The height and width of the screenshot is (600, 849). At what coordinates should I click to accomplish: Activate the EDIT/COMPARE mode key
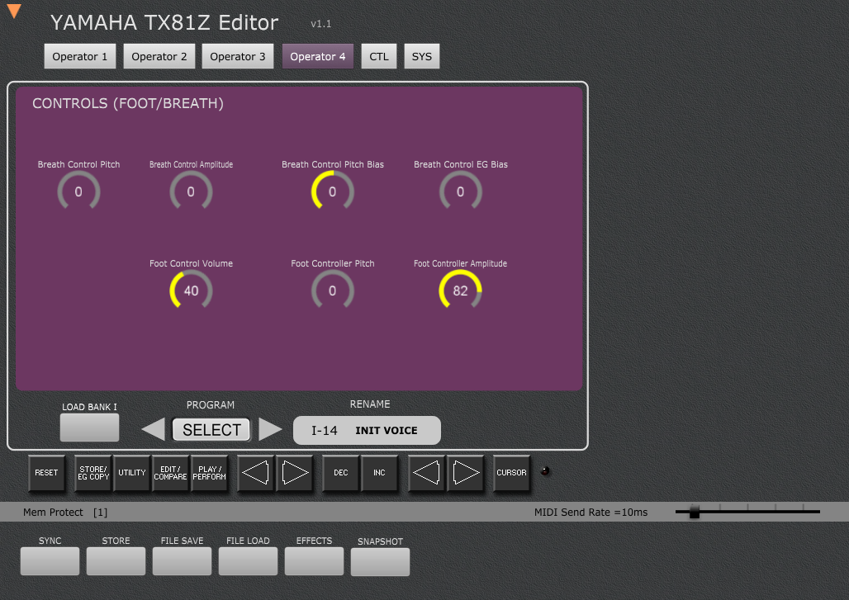point(170,473)
